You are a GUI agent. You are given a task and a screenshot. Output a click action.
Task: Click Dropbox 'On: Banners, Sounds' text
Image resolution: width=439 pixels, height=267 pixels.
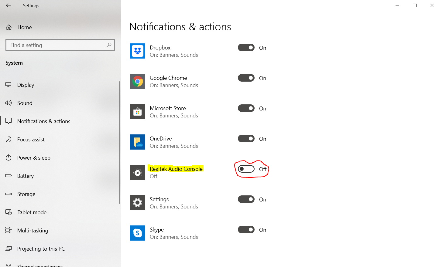(174, 55)
